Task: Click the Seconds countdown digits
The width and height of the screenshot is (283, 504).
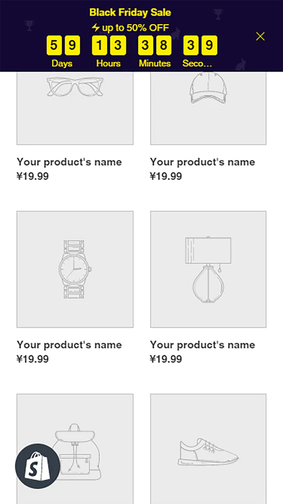Action: pos(200,45)
